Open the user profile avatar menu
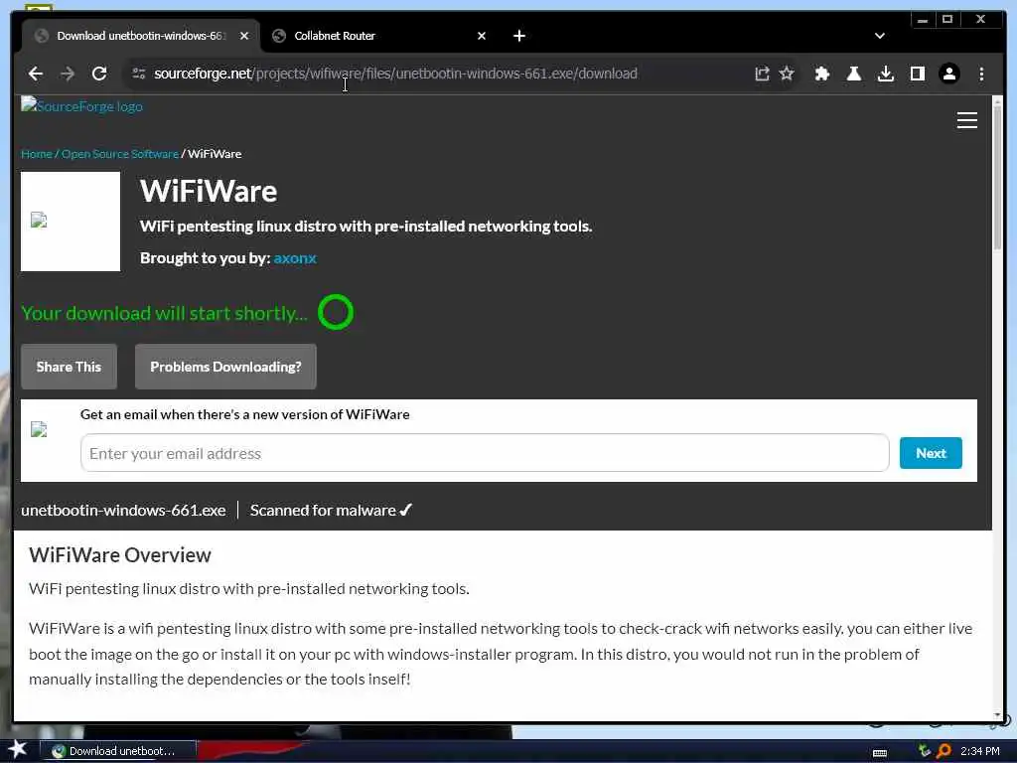 [x=949, y=74]
